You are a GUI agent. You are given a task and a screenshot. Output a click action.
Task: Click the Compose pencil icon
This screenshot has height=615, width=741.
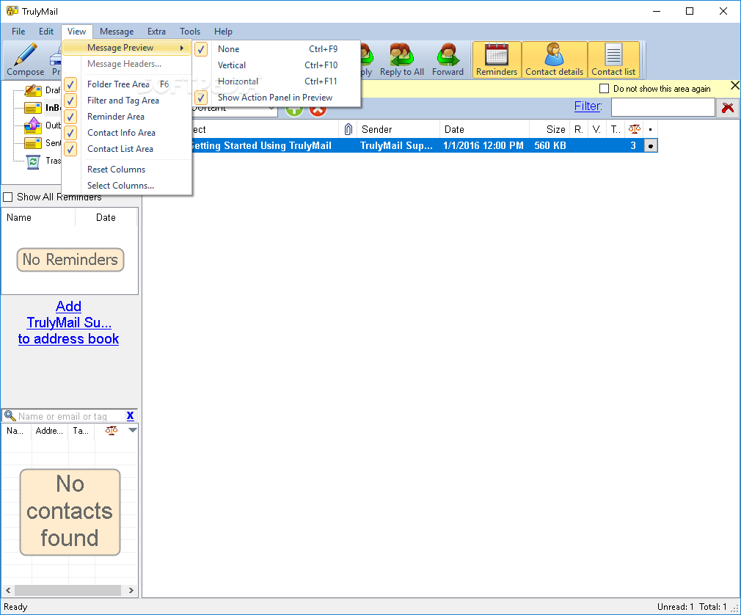pyautogui.click(x=25, y=54)
